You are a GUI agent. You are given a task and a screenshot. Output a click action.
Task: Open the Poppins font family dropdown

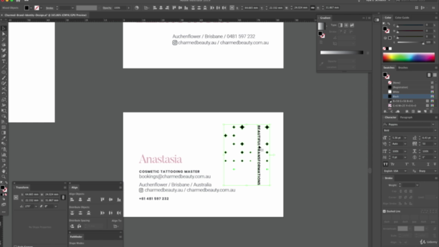(433, 124)
